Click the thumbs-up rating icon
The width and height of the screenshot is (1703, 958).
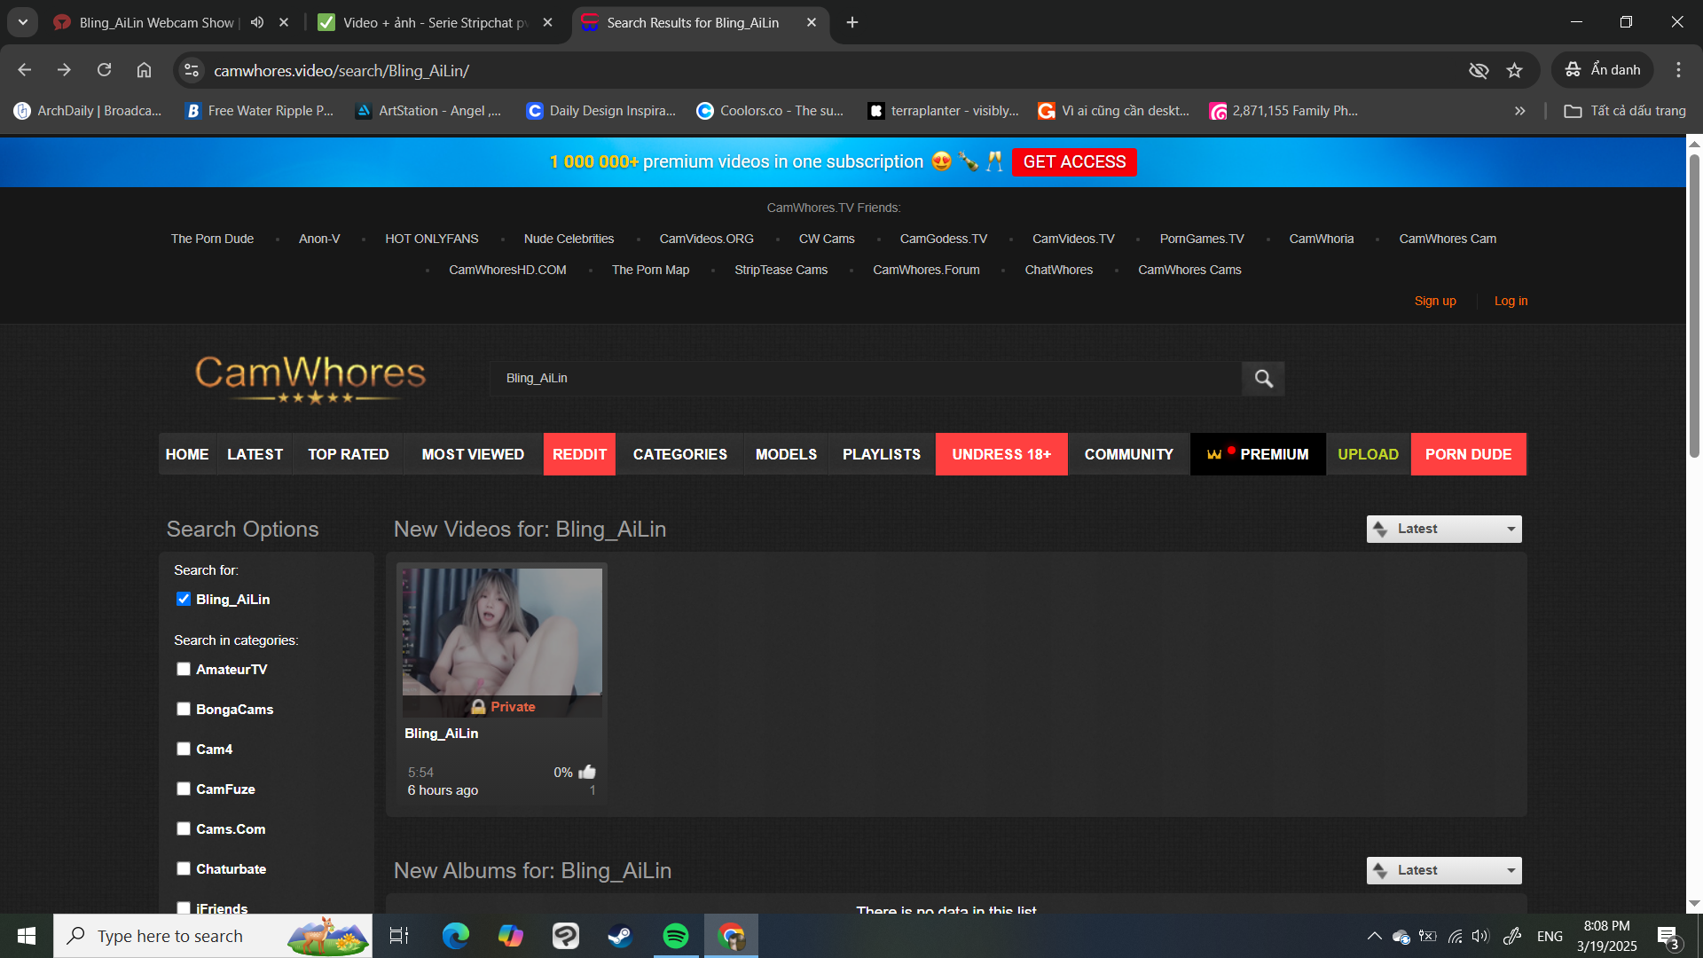point(587,772)
